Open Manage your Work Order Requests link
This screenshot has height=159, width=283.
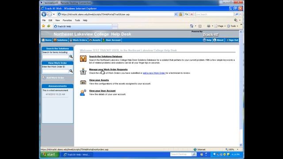pyautogui.click(x=108, y=69)
